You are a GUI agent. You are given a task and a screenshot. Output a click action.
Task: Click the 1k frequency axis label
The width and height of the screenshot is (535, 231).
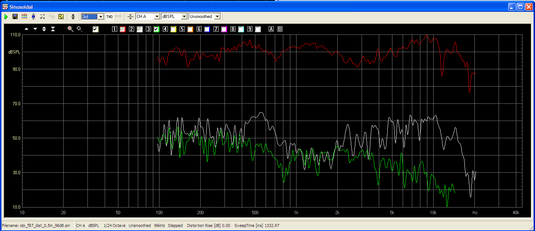296,213
